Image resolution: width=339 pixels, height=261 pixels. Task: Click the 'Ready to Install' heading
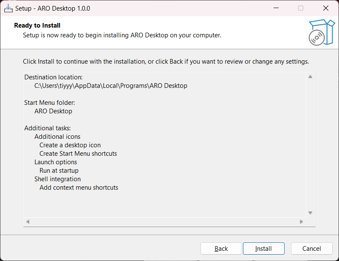point(37,25)
